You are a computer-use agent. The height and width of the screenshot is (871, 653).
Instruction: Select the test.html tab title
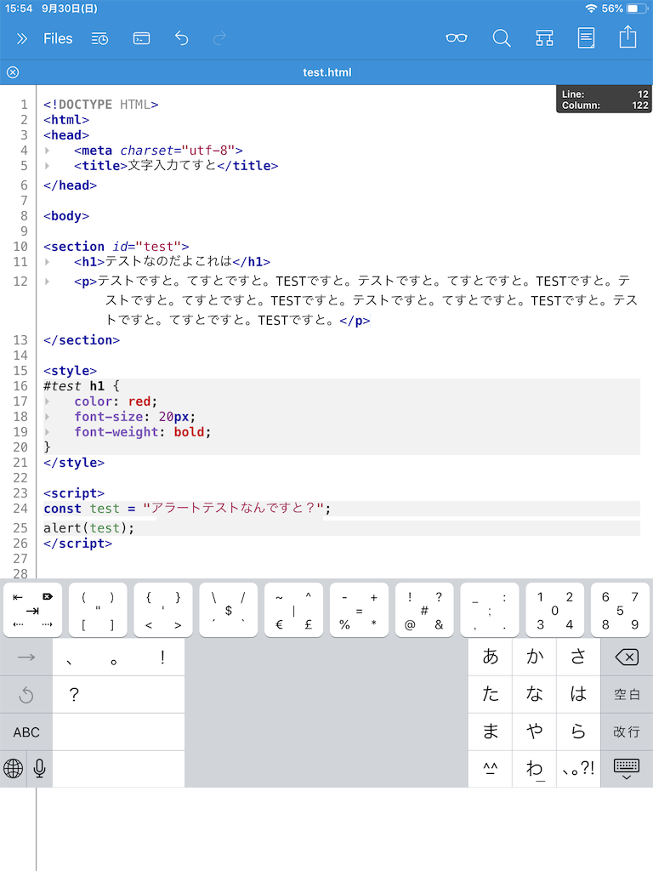click(x=327, y=72)
